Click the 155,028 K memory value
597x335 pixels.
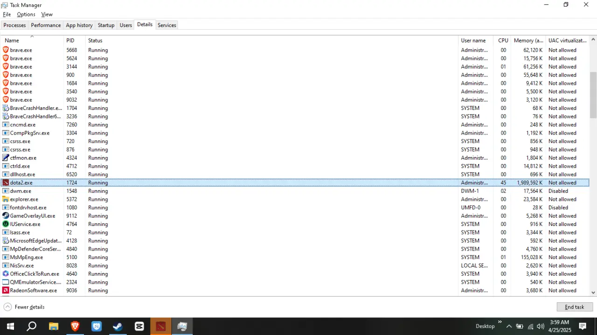click(532, 257)
